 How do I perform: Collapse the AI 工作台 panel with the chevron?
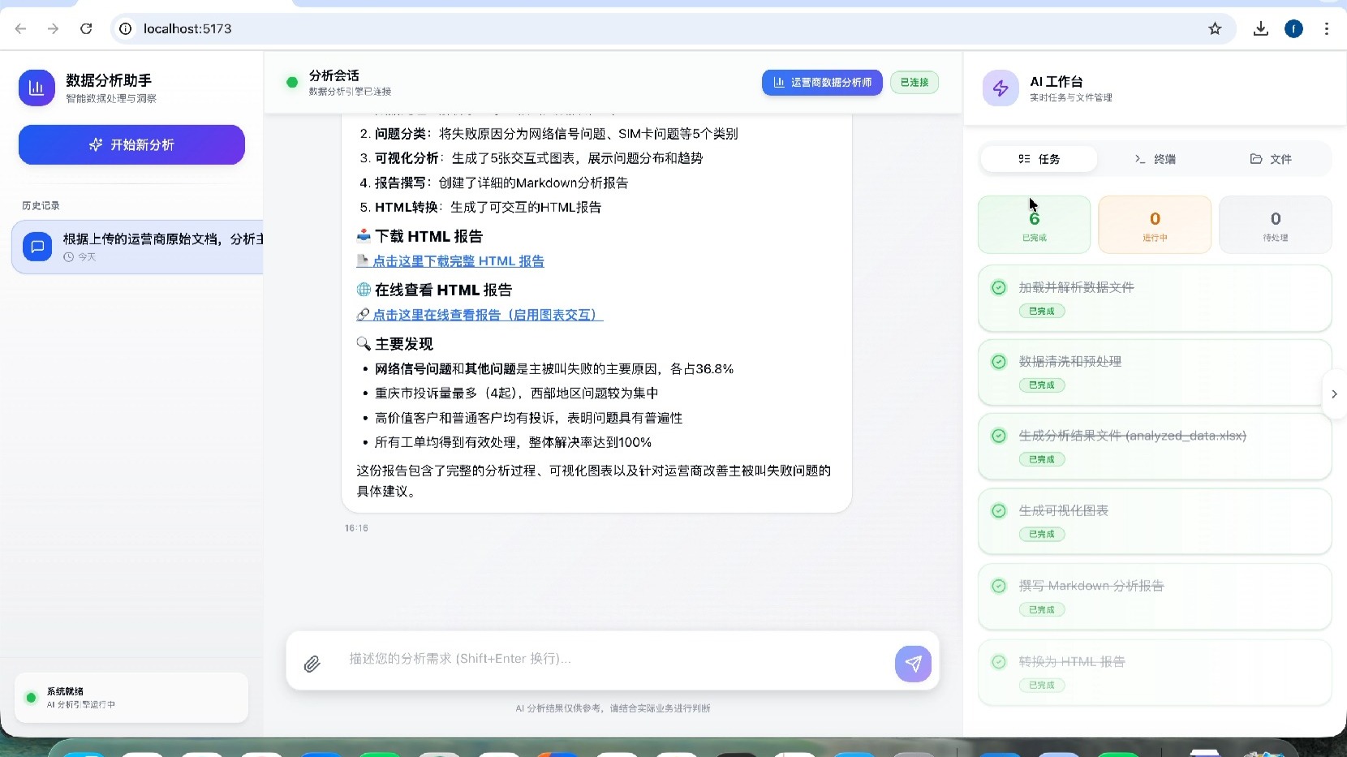tap(1334, 394)
